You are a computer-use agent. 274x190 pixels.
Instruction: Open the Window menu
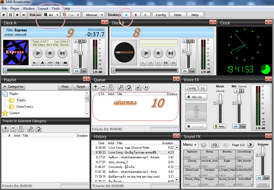[x=29, y=9]
